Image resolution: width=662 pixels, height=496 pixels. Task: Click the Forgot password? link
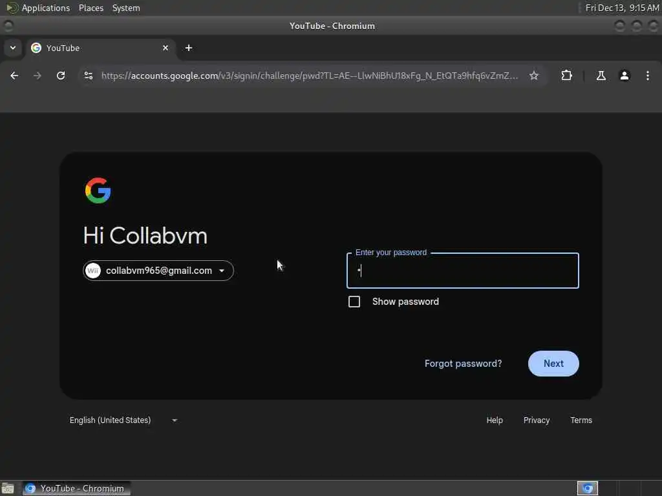coord(463,364)
